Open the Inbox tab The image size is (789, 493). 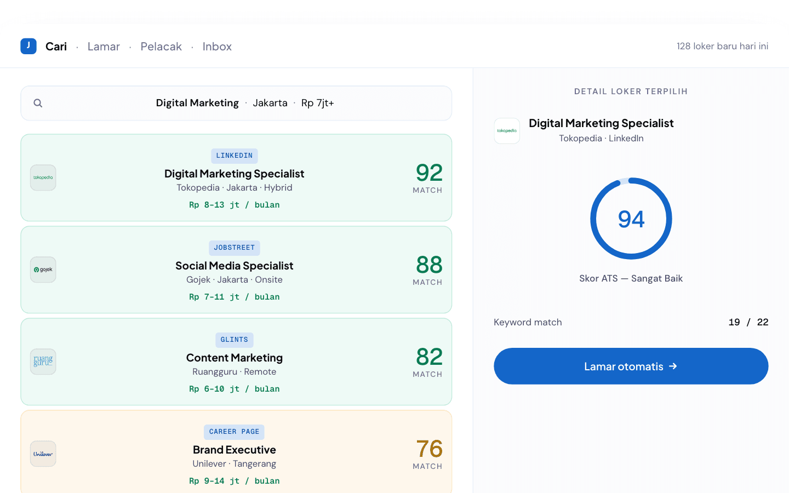pos(217,47)
